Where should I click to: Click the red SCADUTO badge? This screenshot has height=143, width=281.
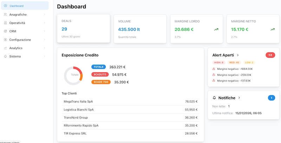click(100, 74)
